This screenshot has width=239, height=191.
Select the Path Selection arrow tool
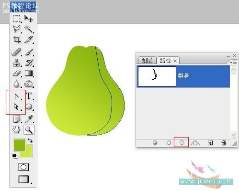17,106
